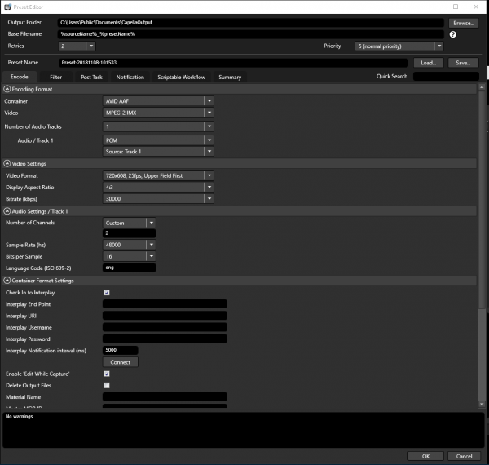Disable Enable 'Edit While Capture' checkbox

point(107,374)
